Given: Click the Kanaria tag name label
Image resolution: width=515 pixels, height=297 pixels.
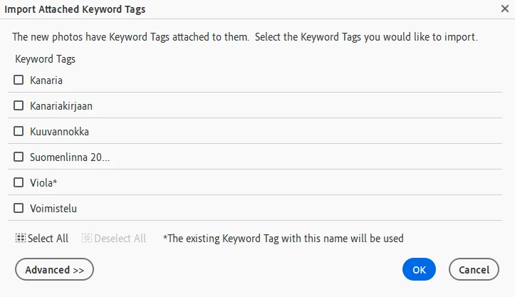Looking at the screenshot, I should [x=46, y=80].
